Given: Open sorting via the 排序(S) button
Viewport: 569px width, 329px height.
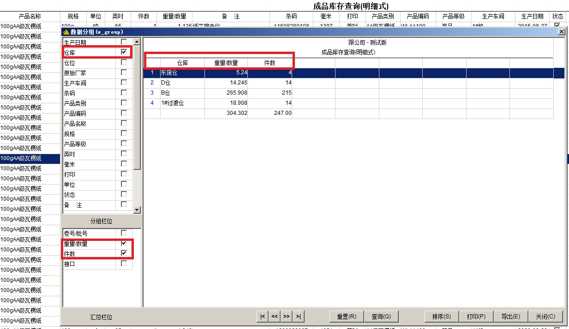Looking at the screenshot, I should click(441, 316).
